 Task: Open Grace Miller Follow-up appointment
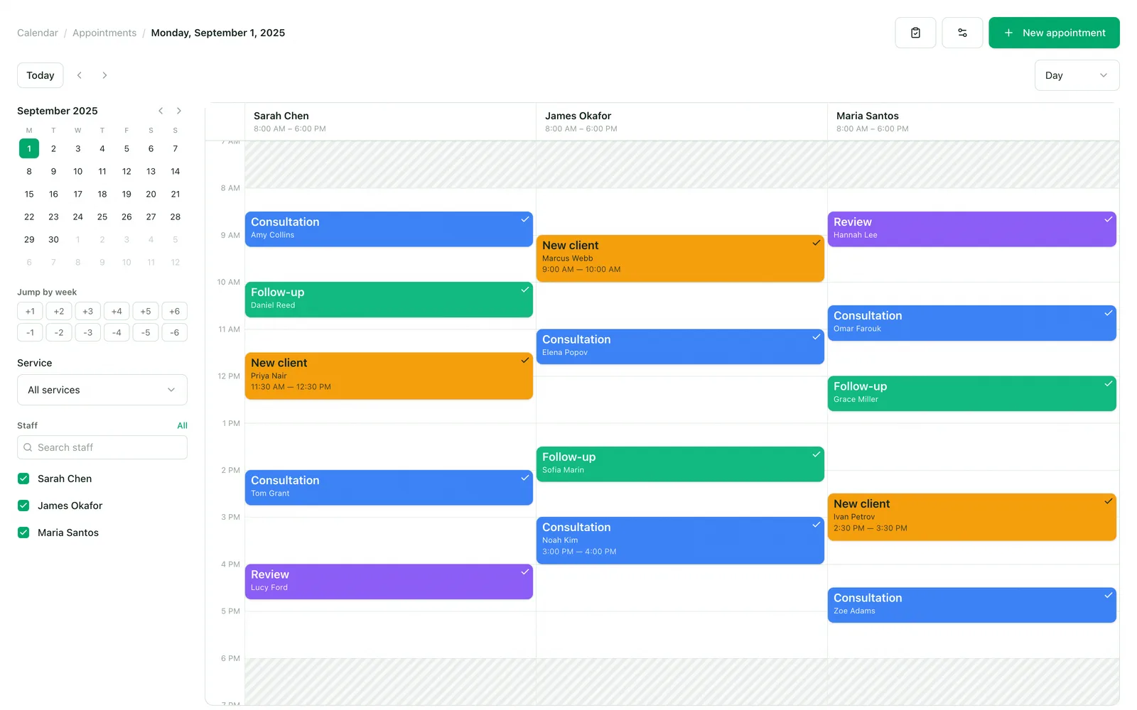click(x=972, y=393)
